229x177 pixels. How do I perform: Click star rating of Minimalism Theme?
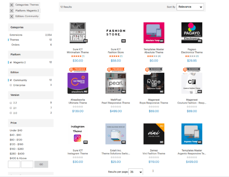(x=76, y=56)
